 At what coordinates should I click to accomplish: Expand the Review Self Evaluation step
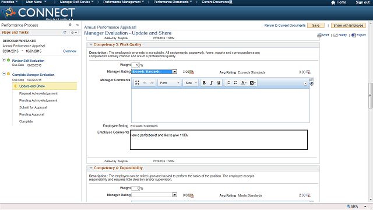point(4,60)
